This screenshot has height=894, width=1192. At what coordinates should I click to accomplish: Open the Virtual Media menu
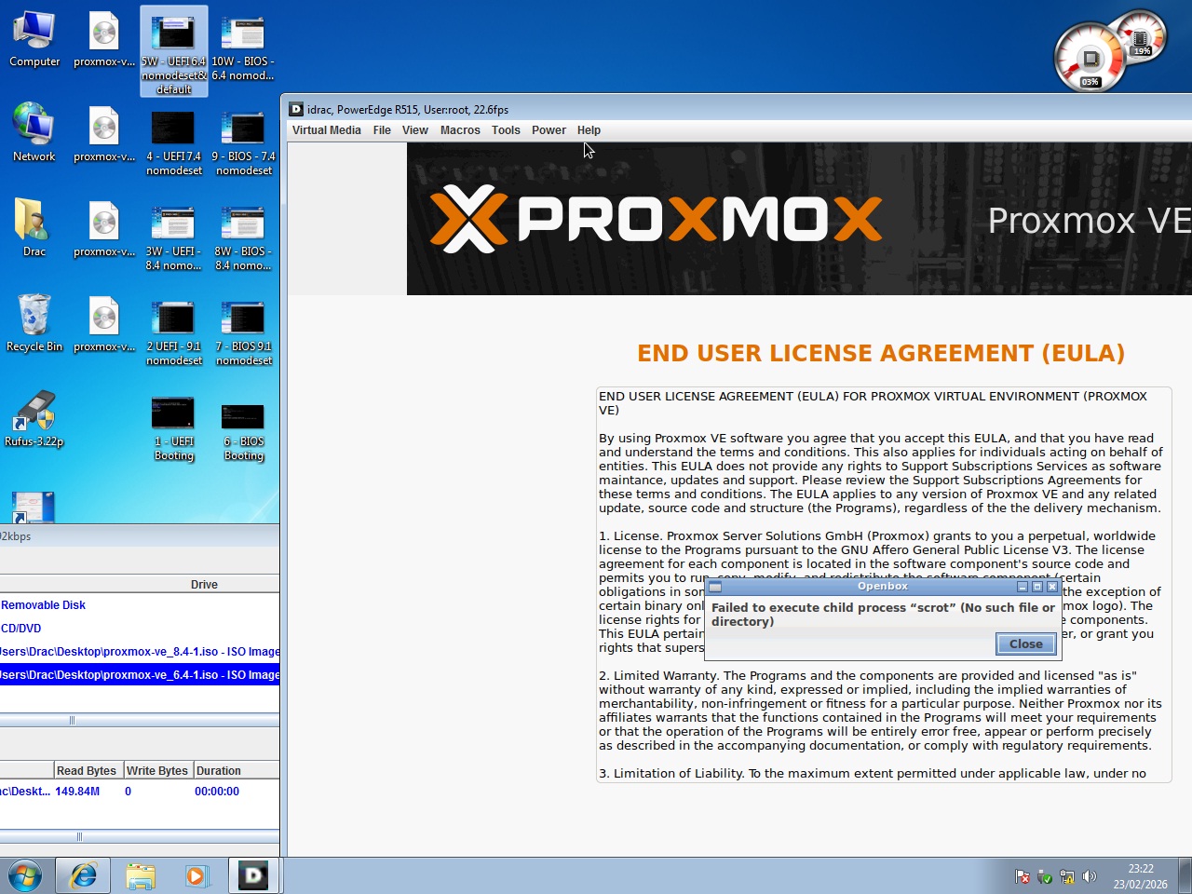(x=326, y=130)
